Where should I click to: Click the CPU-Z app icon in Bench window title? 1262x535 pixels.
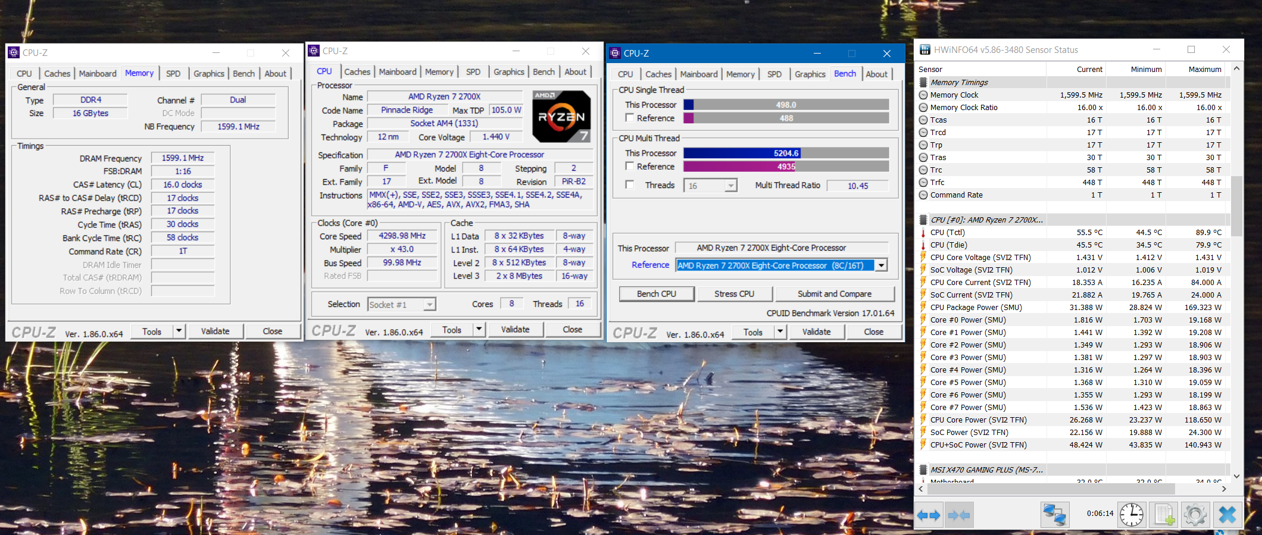615,53
